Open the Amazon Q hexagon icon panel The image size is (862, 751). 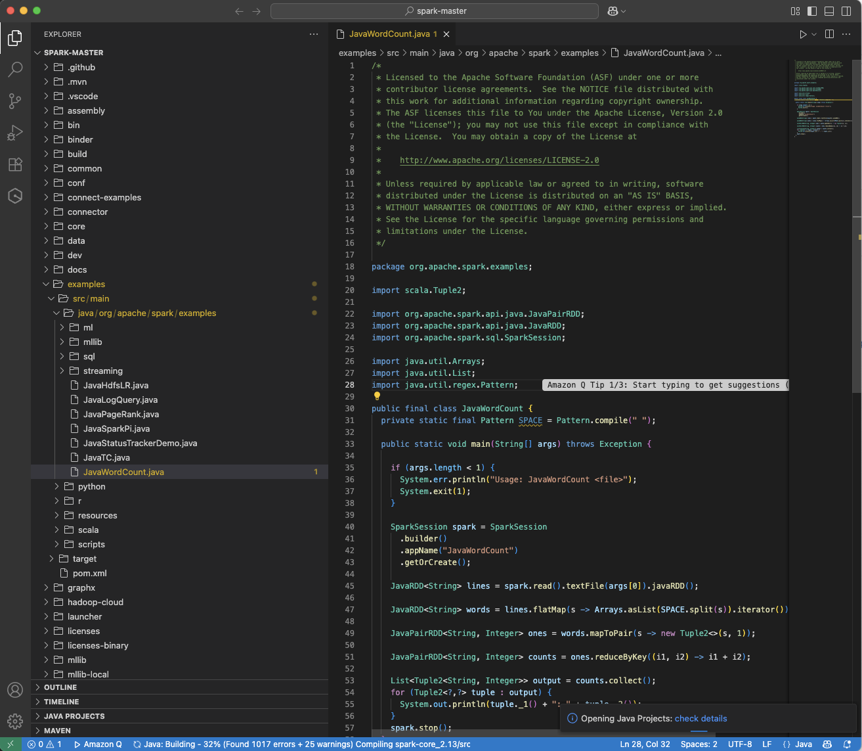click(x=15, y=196)
